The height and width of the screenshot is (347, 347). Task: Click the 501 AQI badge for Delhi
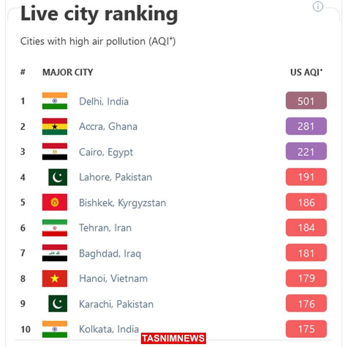[x=306, y=101]
